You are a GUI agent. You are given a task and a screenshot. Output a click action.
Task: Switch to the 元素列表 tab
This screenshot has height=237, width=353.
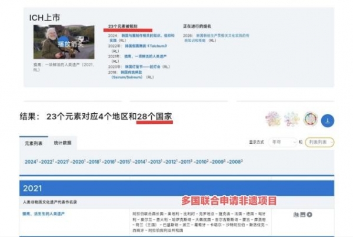34,143
